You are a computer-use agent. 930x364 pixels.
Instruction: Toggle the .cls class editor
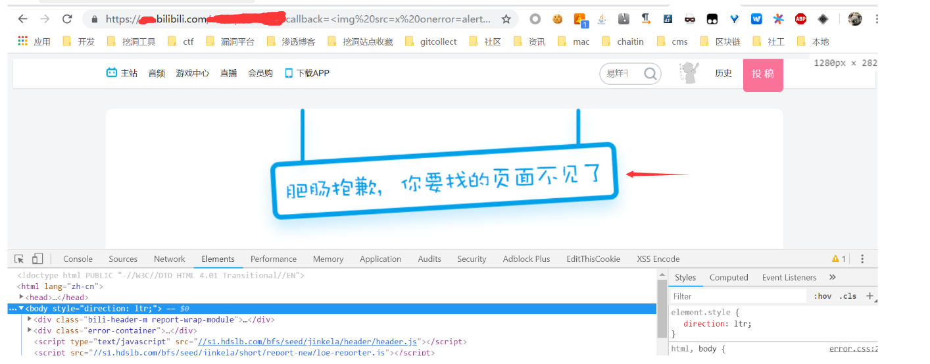[x=848, y=296]
